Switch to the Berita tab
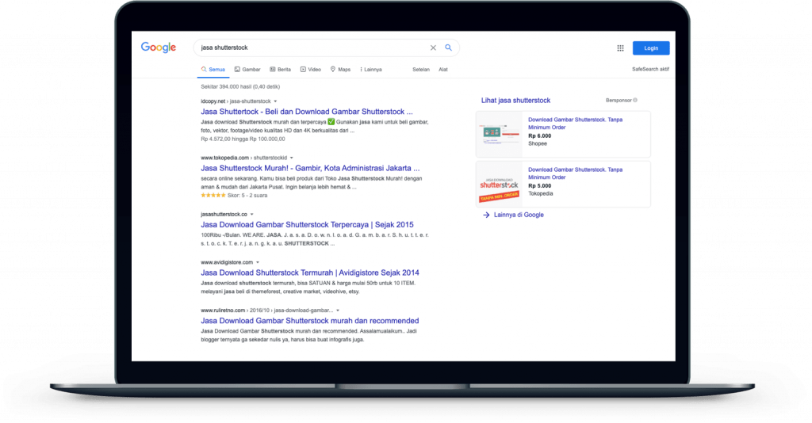This screenshot has height=423, width=812. tap(280, 69)
